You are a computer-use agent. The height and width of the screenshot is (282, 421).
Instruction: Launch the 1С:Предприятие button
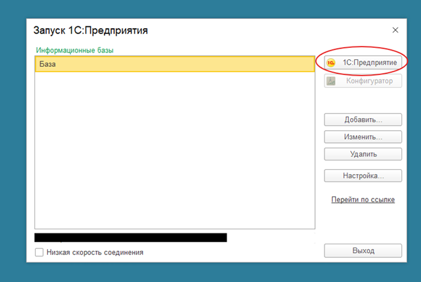click(x=363, y=63)
